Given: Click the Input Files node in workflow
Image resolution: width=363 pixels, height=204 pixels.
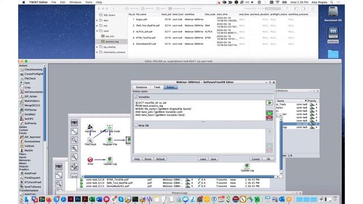Looking at the screenshot, I should 90,128.
